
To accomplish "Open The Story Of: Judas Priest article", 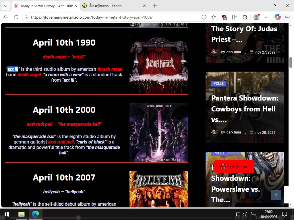I will click(244, 34).
